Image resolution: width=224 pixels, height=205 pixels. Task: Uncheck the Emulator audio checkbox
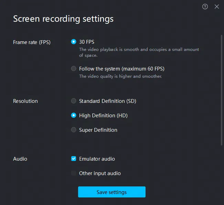pos(74,159)
